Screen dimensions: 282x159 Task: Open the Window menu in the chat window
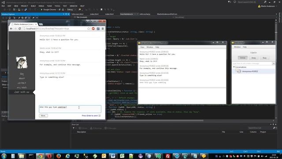pos(150,47)
